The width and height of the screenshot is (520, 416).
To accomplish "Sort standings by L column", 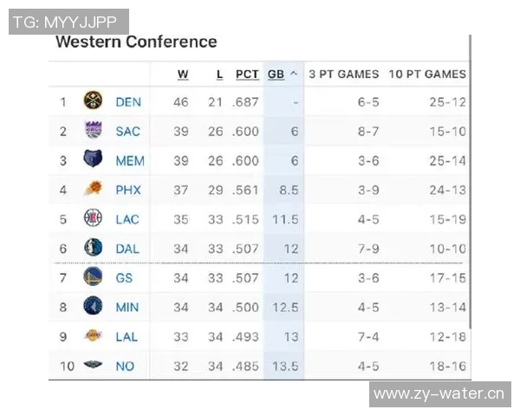I will click(x=219, y=75).
